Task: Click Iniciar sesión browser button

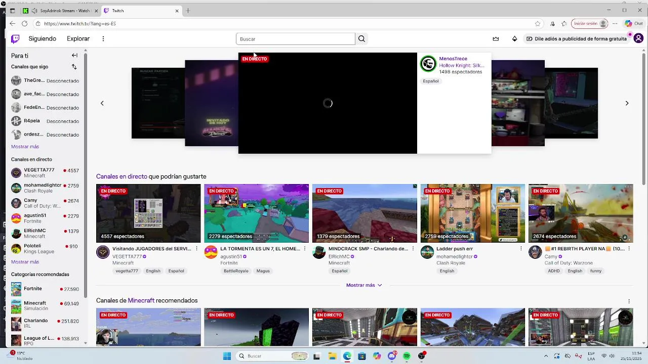Action: point(589,24)
